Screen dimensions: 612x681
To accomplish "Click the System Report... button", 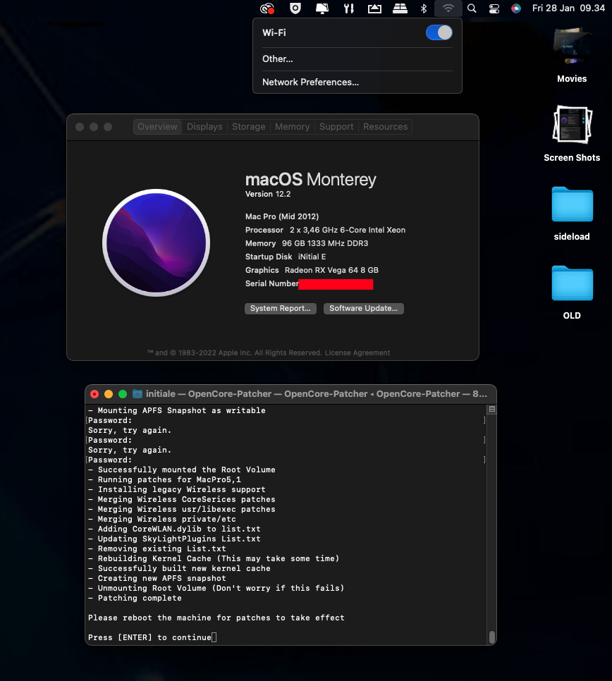I will click(x=281, y=308).
